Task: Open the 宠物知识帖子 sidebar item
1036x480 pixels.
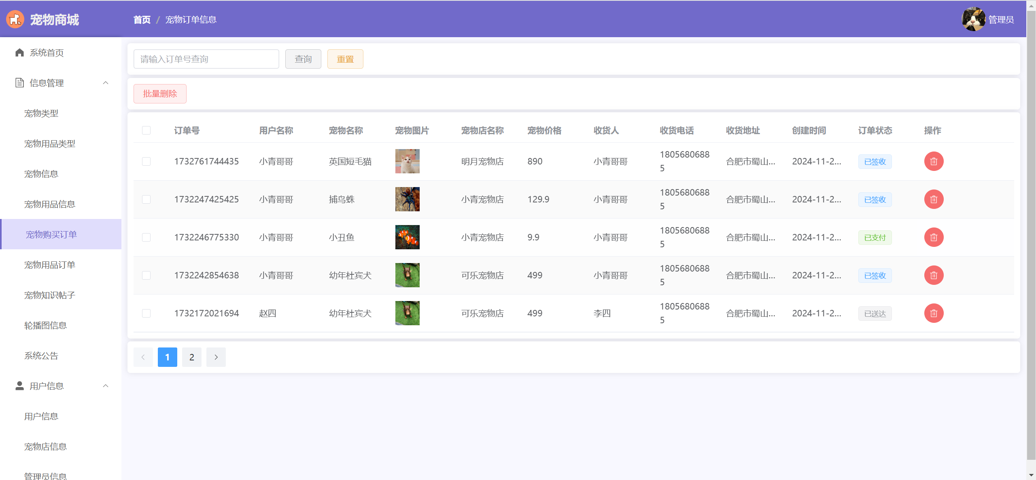Action: [50, 295]
